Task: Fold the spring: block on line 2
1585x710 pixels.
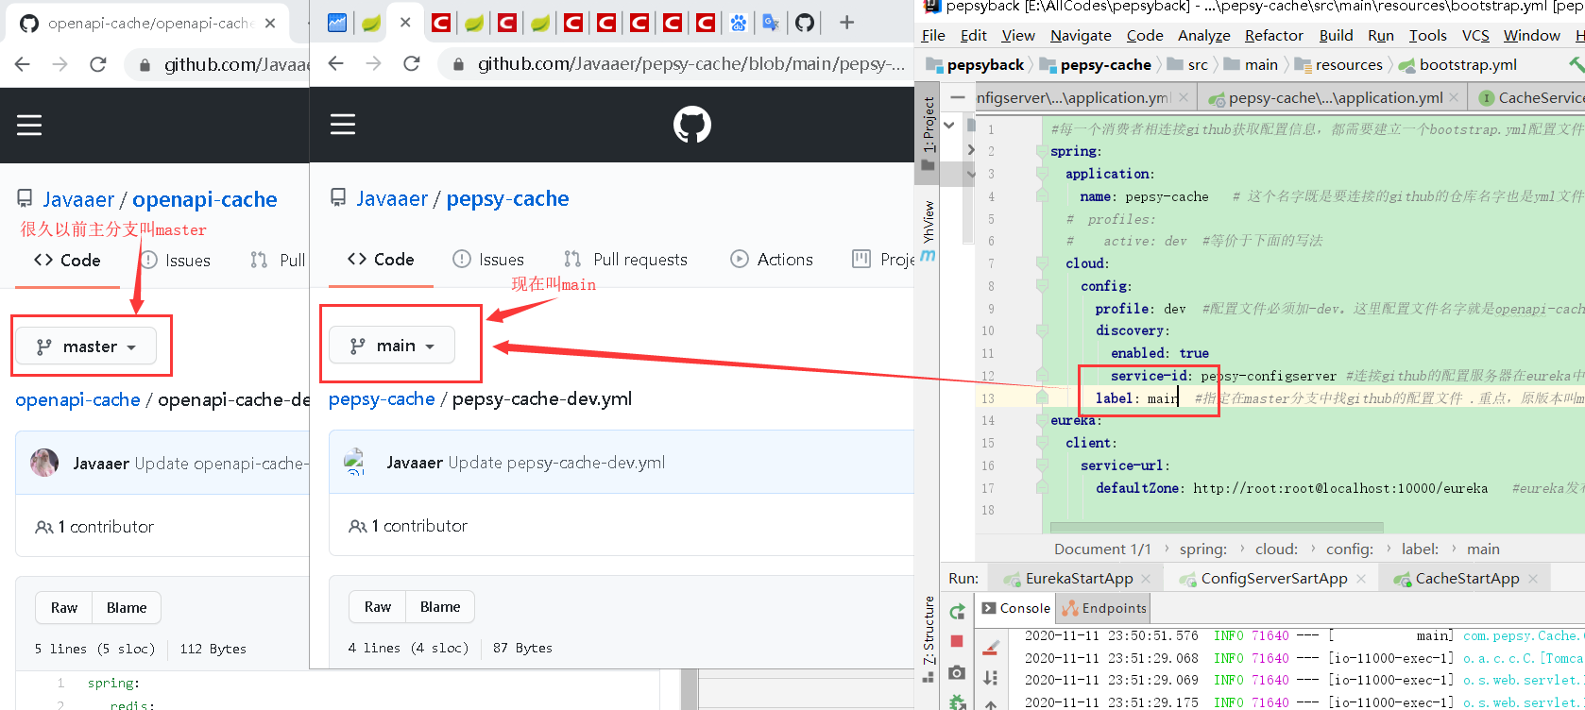Action: (x=1042, y=151)
